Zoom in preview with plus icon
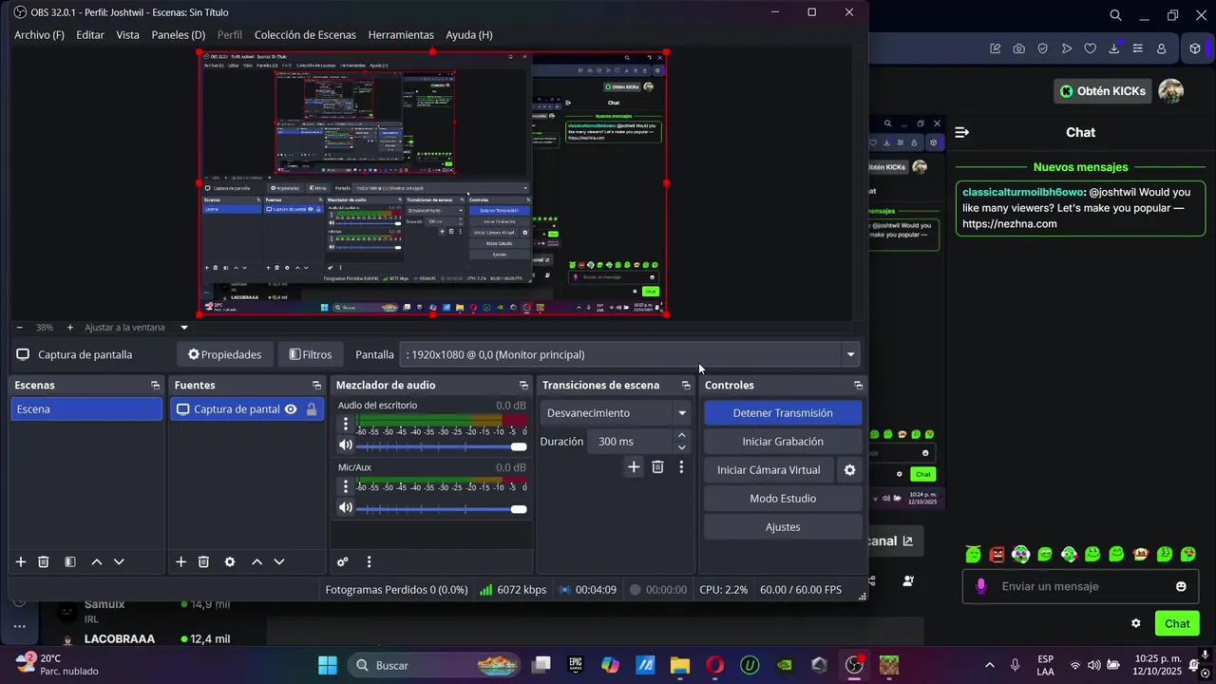 (x=69, y=327)
